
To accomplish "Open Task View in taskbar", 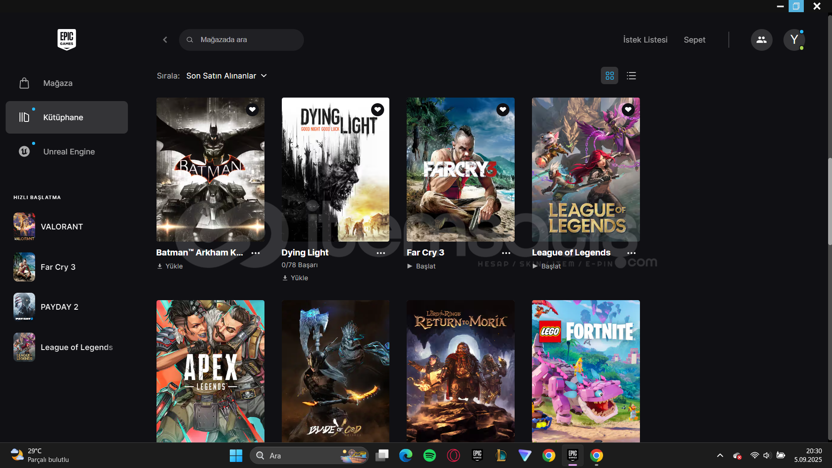I will (x=382, y=455).
